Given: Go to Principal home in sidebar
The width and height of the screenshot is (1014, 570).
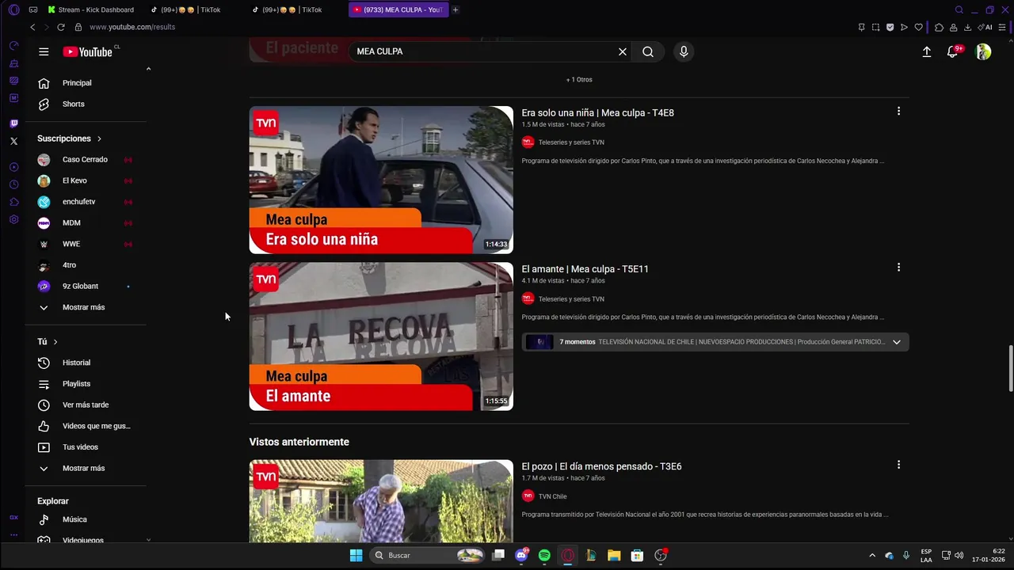Looking at the screenshot, I should click(x=87, y=83).
